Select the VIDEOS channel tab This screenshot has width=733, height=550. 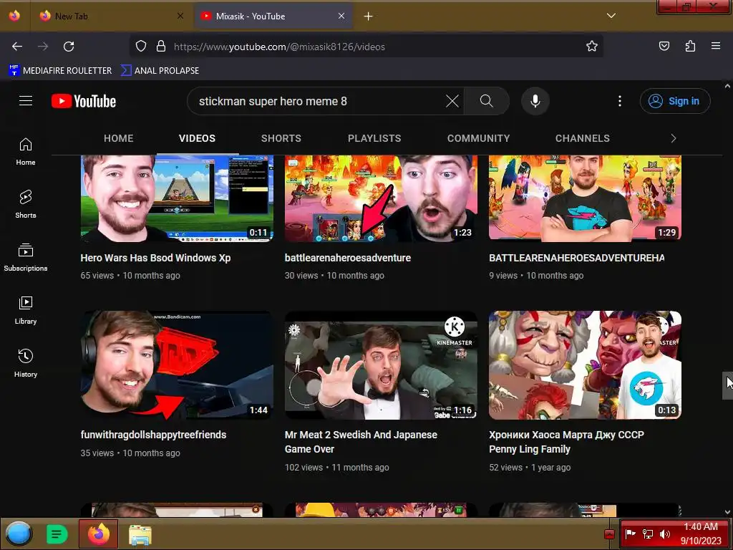point(198,138)
